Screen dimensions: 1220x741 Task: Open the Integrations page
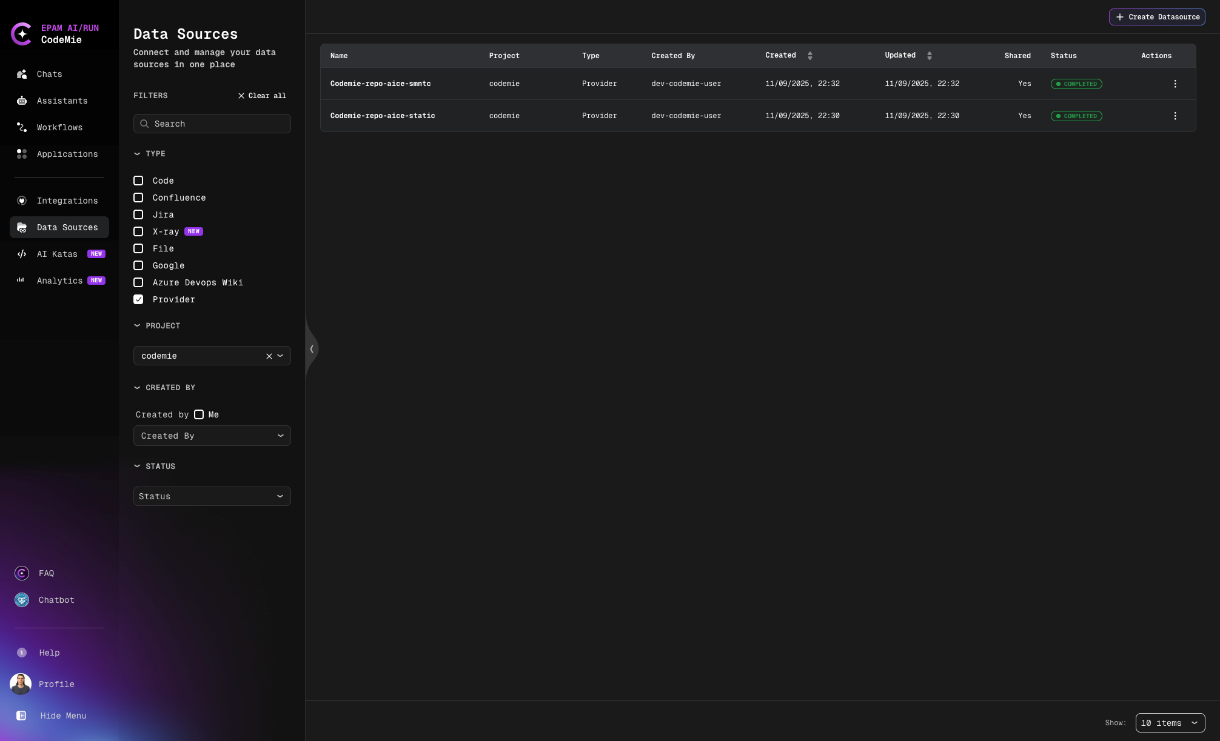67,201
